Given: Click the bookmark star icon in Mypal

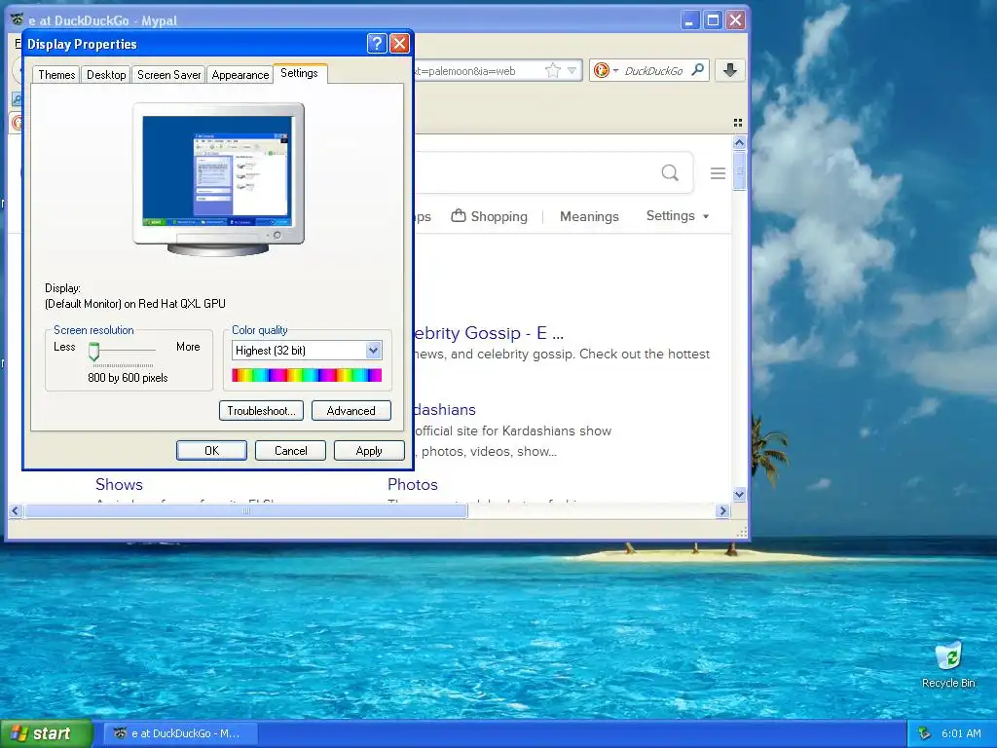Looking at the screenshot, I should coord(553,70).
